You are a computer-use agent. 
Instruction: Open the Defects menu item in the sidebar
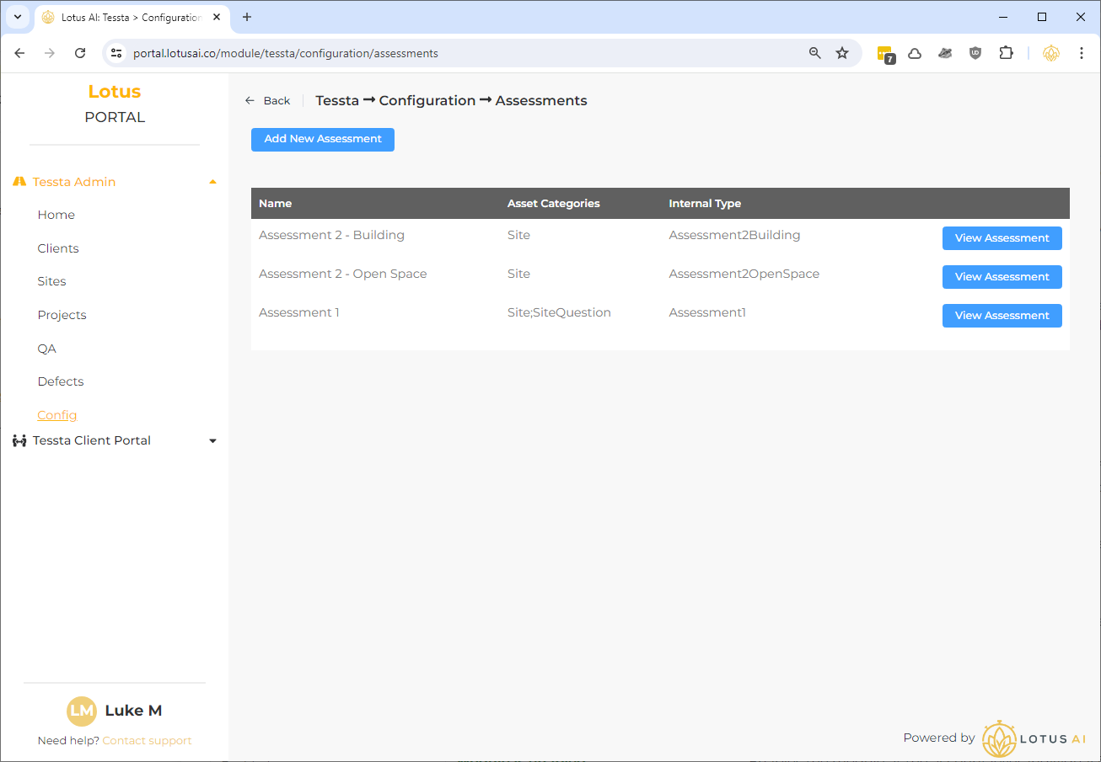[61, 381]
